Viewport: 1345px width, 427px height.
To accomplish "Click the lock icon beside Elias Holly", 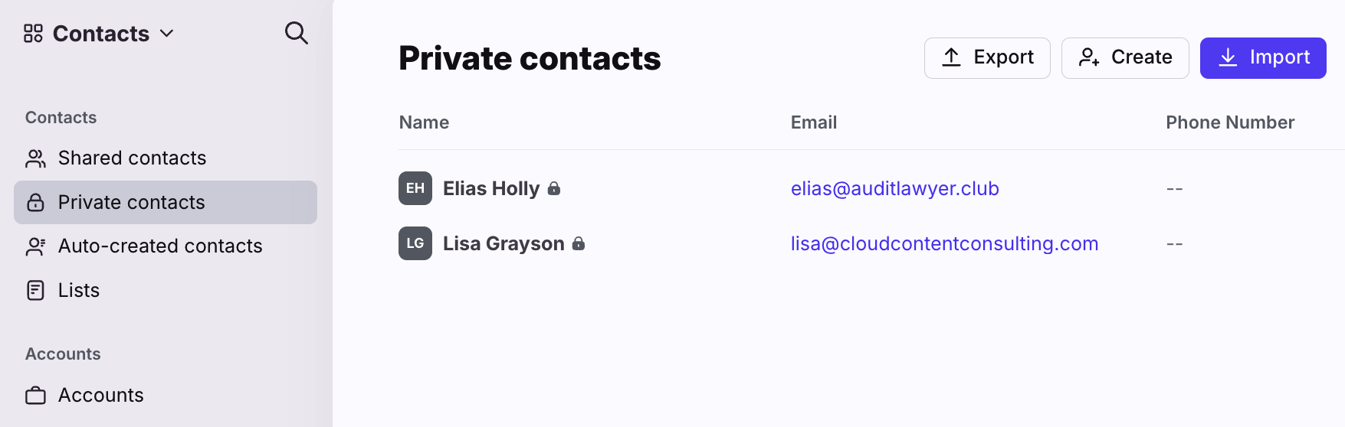I will (x=554, y=188).
